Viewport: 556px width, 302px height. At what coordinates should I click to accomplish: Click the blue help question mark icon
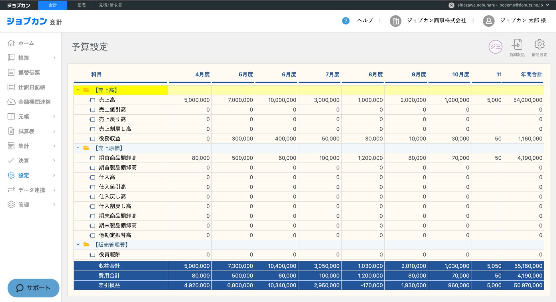[x=346, y=21]
